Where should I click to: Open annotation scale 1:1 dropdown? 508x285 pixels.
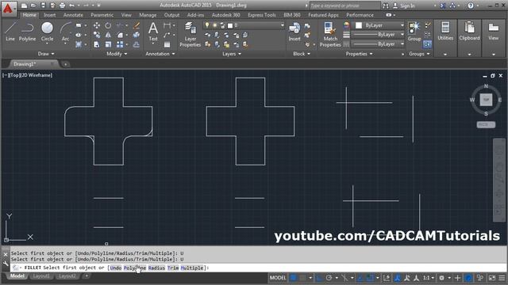click(x=429, y=278)
